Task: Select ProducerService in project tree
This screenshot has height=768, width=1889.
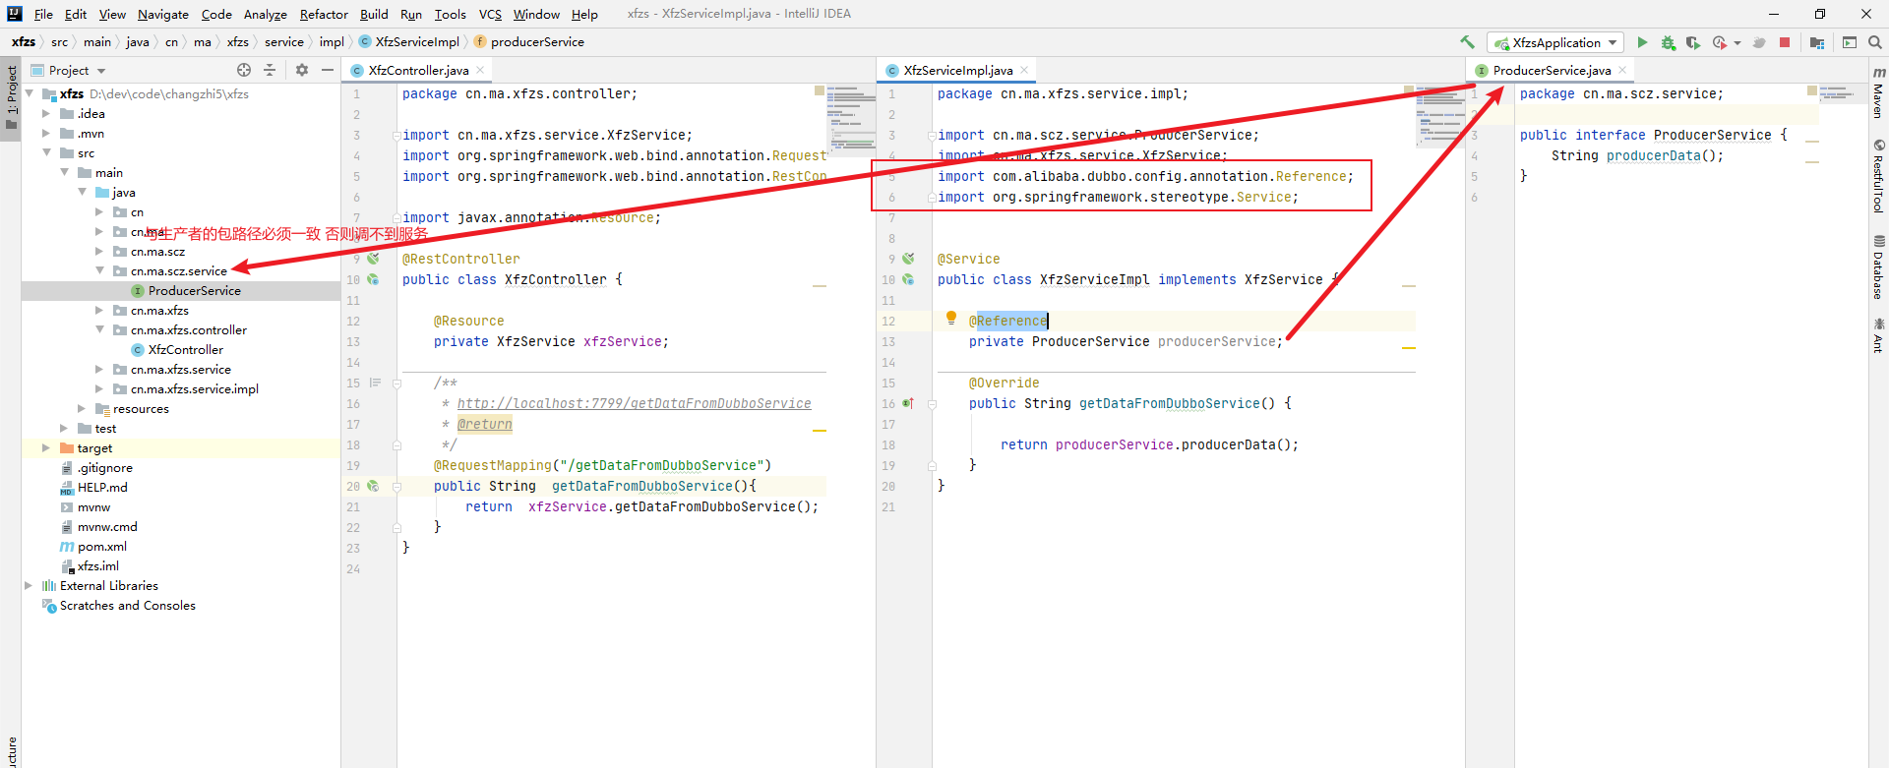Action: tap(194, 291)
